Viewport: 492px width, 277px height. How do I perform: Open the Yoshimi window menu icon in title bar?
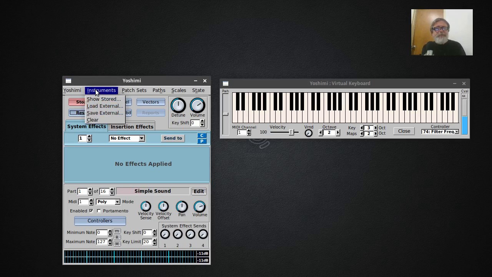pos(68,81)
